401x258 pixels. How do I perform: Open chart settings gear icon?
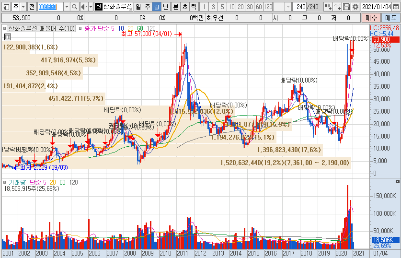[355, 7]
